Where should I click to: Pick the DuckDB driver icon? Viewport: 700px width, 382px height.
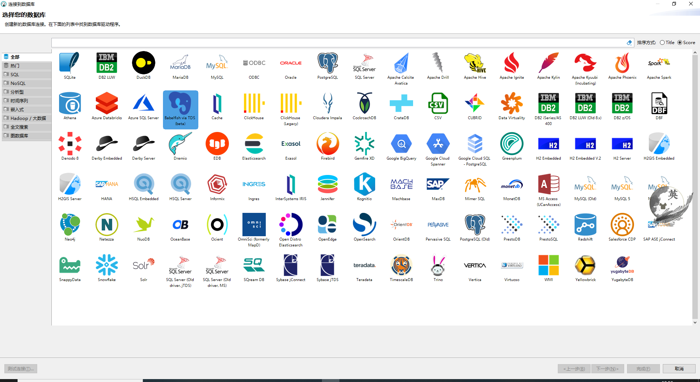[x=143, y=66]
